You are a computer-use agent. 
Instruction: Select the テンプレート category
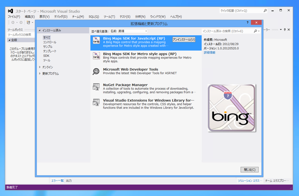click(x=50, y=51)
